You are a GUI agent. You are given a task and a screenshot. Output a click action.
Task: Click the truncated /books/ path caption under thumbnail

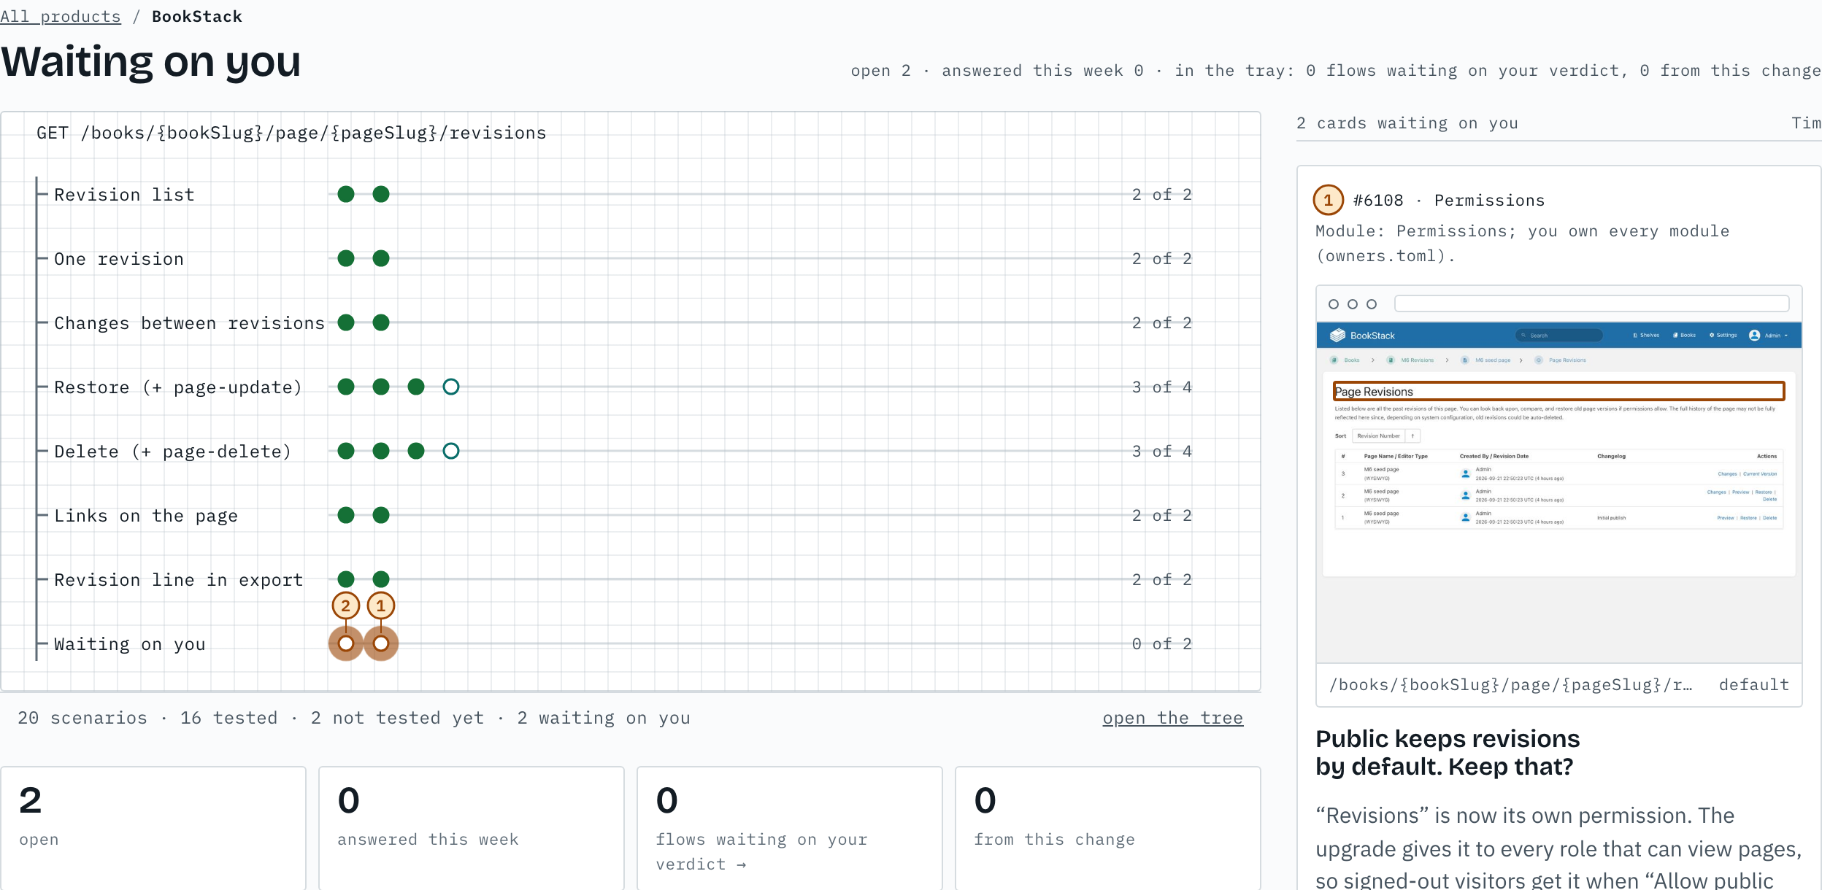1511,685
